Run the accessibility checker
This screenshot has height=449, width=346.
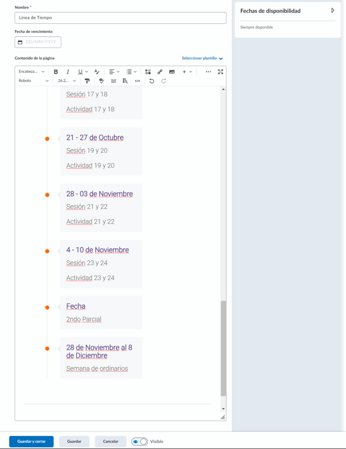coord(101,81)
